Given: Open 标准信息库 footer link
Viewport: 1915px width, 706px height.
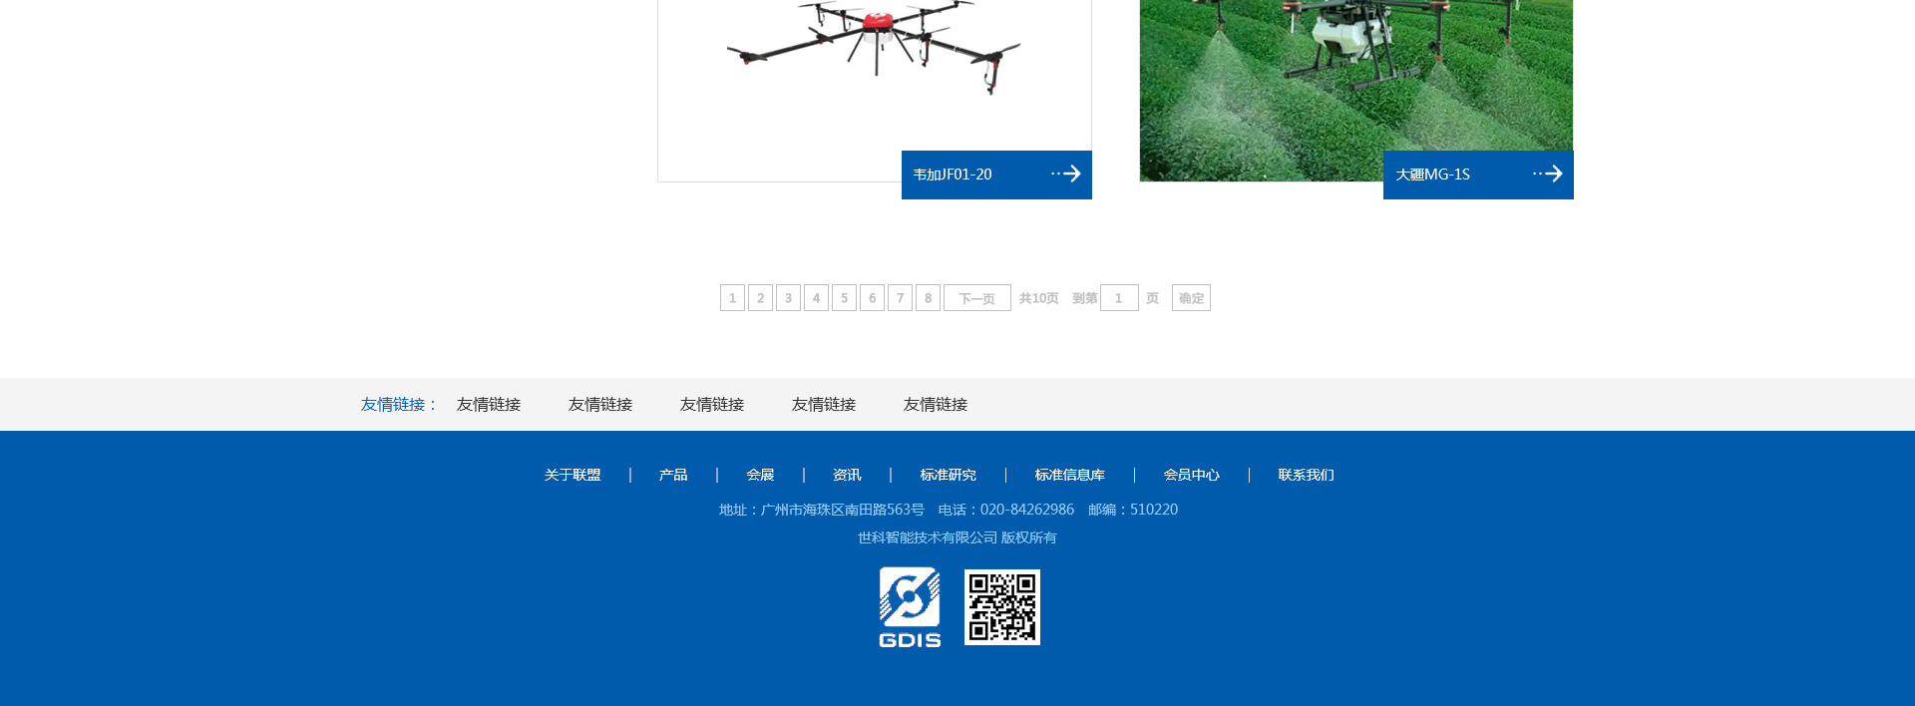Looking at the screenshot, I should pos(1069,475).
